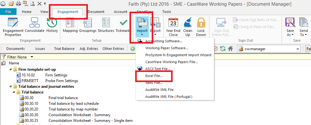Switch to the Adj. Entries view
Image resolution: width=311 pixels, height=125 pixels.
coord(89,49)
